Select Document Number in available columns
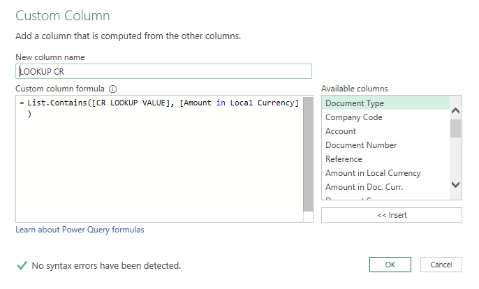Viewport: 479px width, 289px height. click(385, 145)
